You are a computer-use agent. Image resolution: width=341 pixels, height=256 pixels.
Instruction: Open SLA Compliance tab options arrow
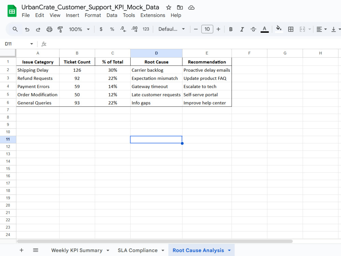pos(163,250)
